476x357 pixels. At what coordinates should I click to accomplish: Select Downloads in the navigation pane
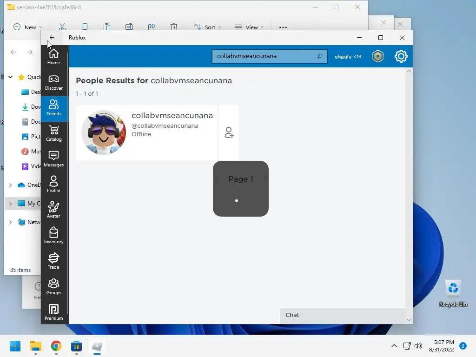click(x=31, y=106)
